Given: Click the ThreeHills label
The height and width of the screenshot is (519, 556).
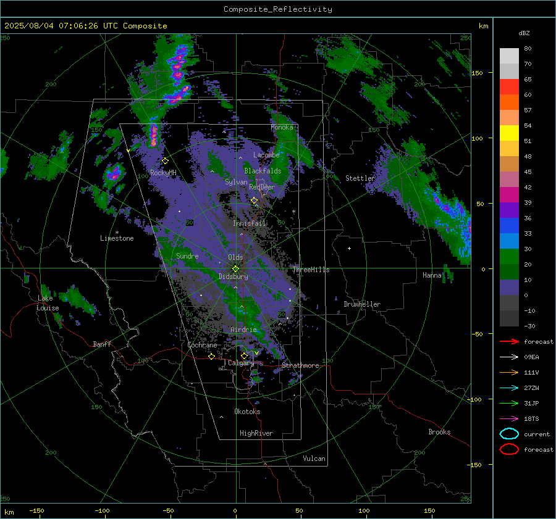Looking at the screenshot, I should point(311,270).
